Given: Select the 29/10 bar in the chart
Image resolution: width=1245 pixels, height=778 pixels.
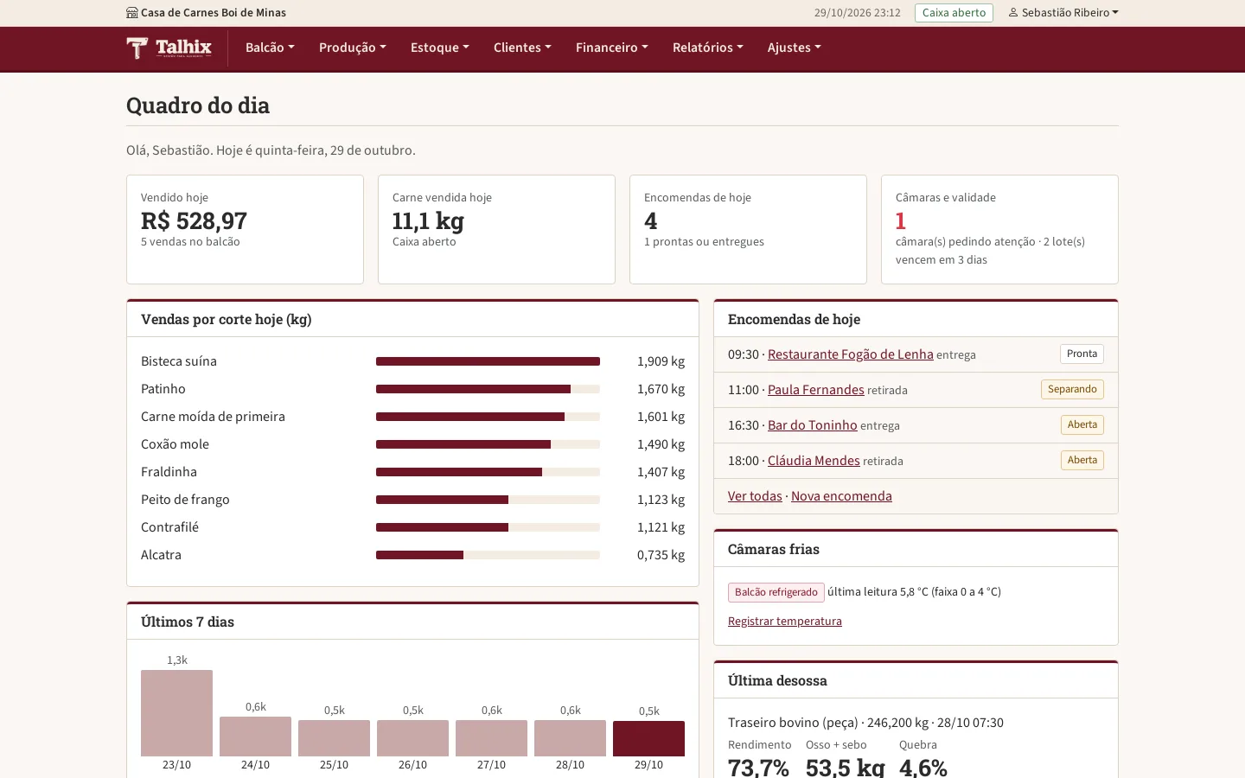Looking at the screenshot, I should 648,738.
